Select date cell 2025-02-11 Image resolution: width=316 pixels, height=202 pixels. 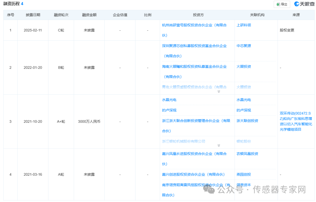pos(33,30)
